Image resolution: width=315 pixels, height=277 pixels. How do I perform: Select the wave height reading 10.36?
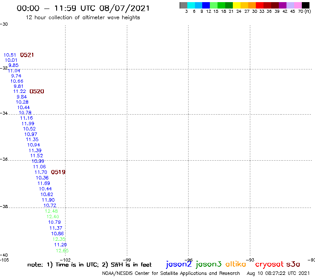point(42,178)
